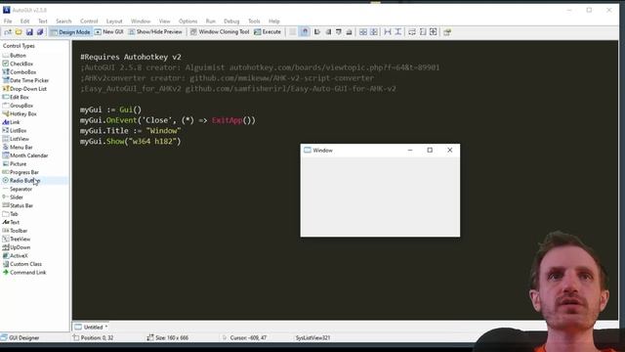Click the Align Rights toolbar icon
Image resolution: width=625 pixels, height=352 pixels.
(328, 32)
